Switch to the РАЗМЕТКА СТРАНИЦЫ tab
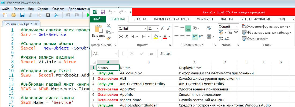 (172, 19)
